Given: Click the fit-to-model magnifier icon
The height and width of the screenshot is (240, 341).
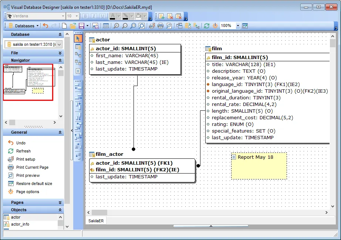Looking at the screenshot, I should coord(142,26).
